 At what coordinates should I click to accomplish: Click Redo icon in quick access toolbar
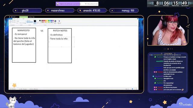[x=15, y=17]
